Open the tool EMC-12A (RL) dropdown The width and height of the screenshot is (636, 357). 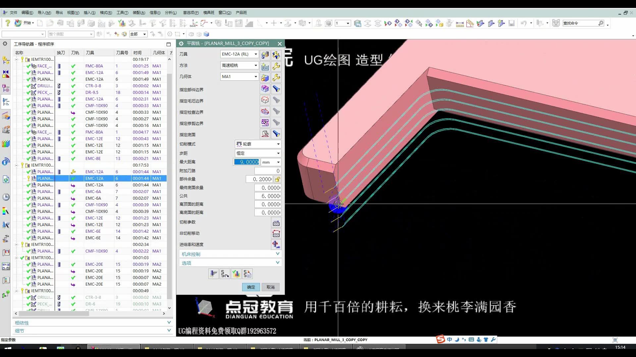tap(255, 54)
